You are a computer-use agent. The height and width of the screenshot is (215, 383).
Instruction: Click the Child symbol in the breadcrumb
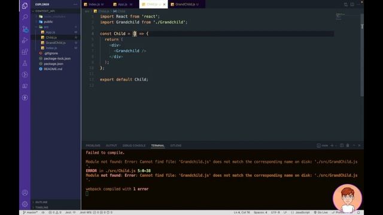120,11
